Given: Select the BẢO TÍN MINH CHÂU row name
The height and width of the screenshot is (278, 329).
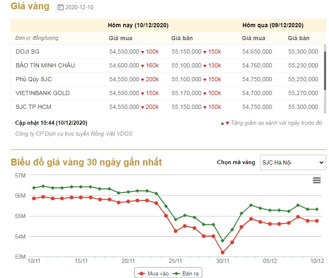Looking at the screenshot, I should (x=45, y=65).
